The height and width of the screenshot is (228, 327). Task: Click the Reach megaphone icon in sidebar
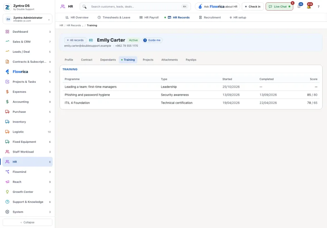click(x=7, y=182)
